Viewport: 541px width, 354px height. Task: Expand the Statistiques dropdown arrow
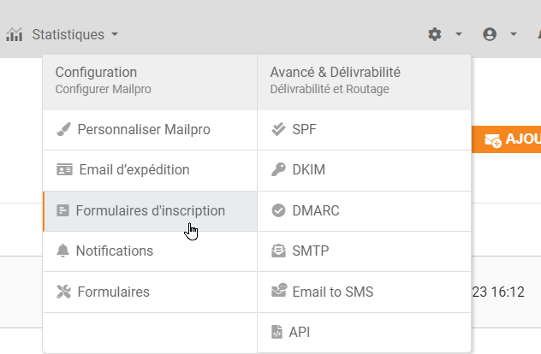coord(115,34)
